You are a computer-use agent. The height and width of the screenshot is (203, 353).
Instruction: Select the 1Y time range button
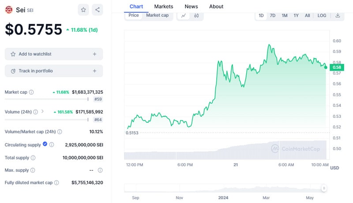tap(296, 15)
